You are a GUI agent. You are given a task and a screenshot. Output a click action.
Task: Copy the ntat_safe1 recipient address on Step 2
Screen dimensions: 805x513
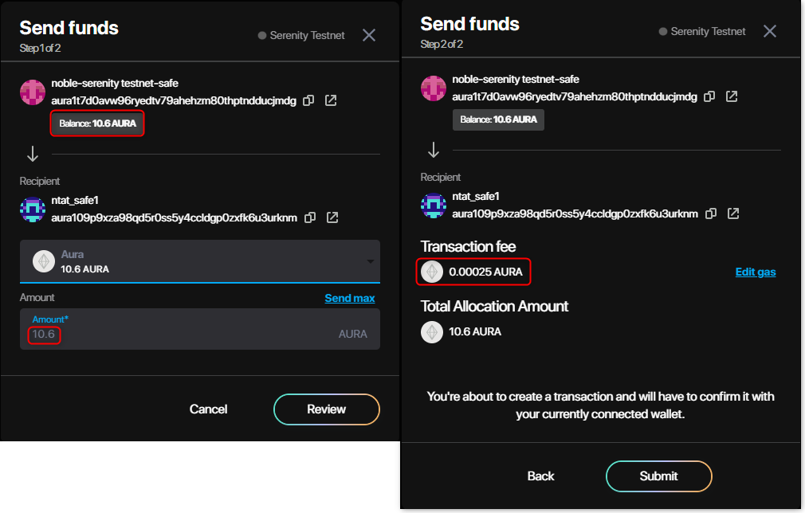coord(710,213)
